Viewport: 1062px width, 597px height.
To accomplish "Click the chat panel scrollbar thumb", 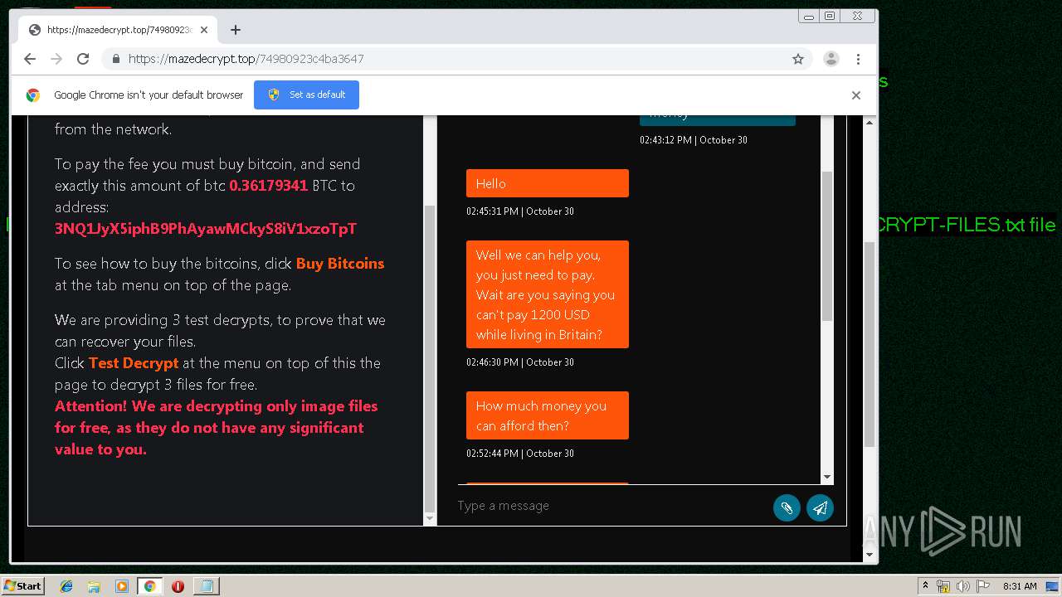I will click(x=826, y=247).
